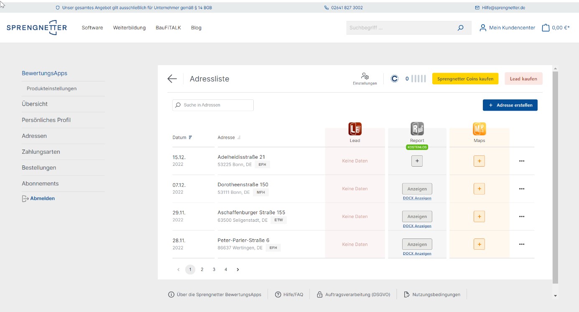
Task: Open Hilfe/FAQ in the footer
Action: click(x=289, y=294)
